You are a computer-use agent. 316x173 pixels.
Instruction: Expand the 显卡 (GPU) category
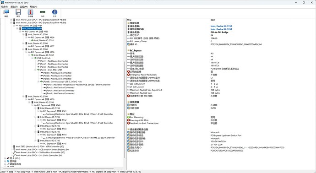(5, 158)
